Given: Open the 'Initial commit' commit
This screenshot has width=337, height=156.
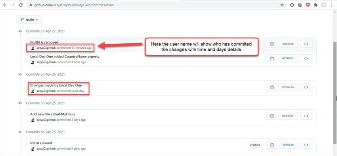Looking at the screenshot, I should pos(41,143).
